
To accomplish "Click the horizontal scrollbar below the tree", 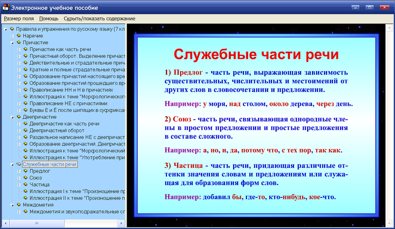I will tap(37, 223).
